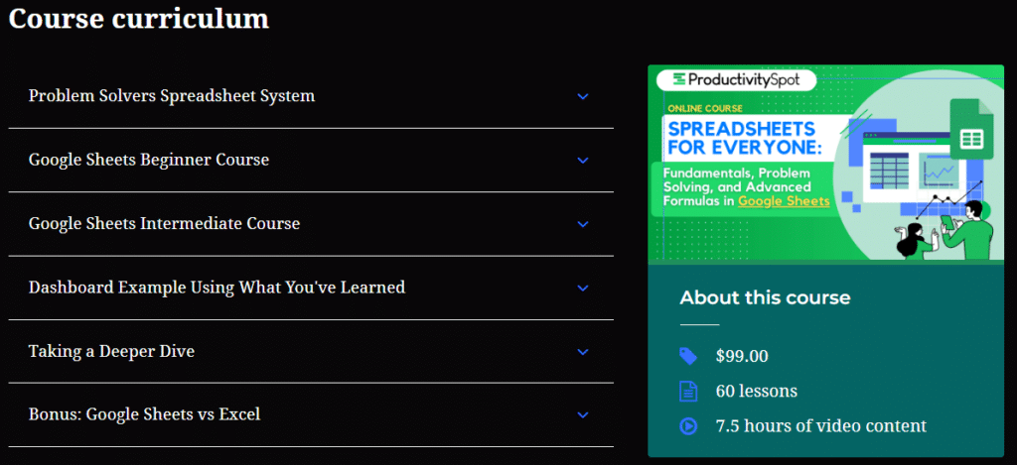The height and width of the screenshot is (465, 1017).
Task: Select Taking a Deeper Dive title
Action: [111, 351]
